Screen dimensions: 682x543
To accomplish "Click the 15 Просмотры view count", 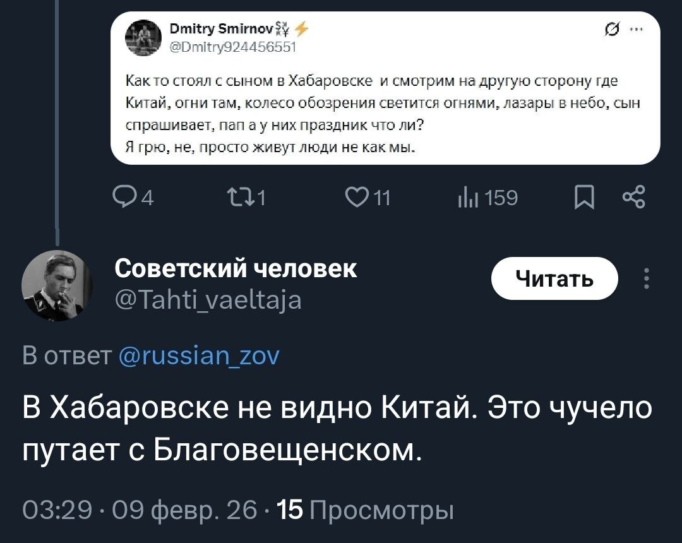I will 366,509.
